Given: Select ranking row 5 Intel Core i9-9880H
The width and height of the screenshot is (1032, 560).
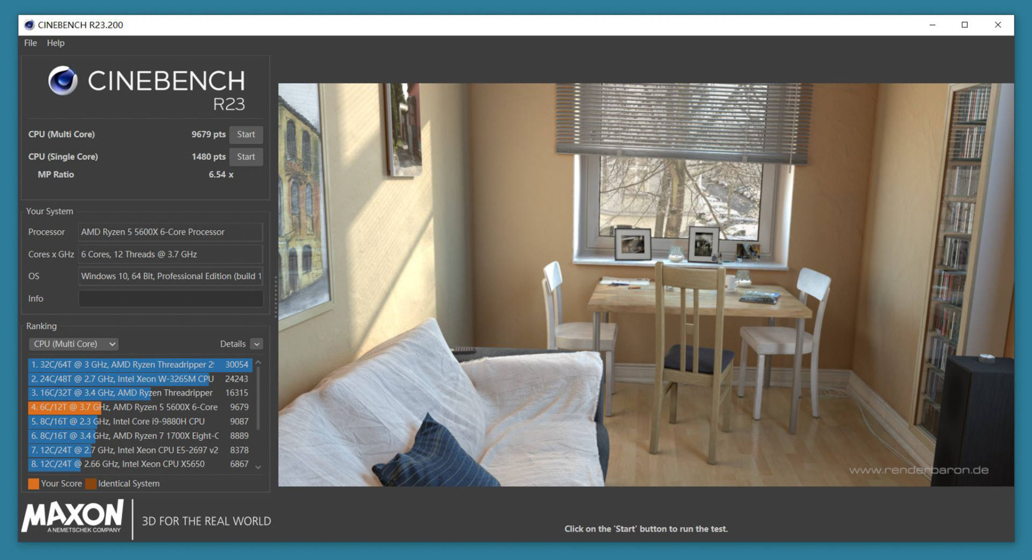Looking at the screenshot, I should tap(140, 421).
